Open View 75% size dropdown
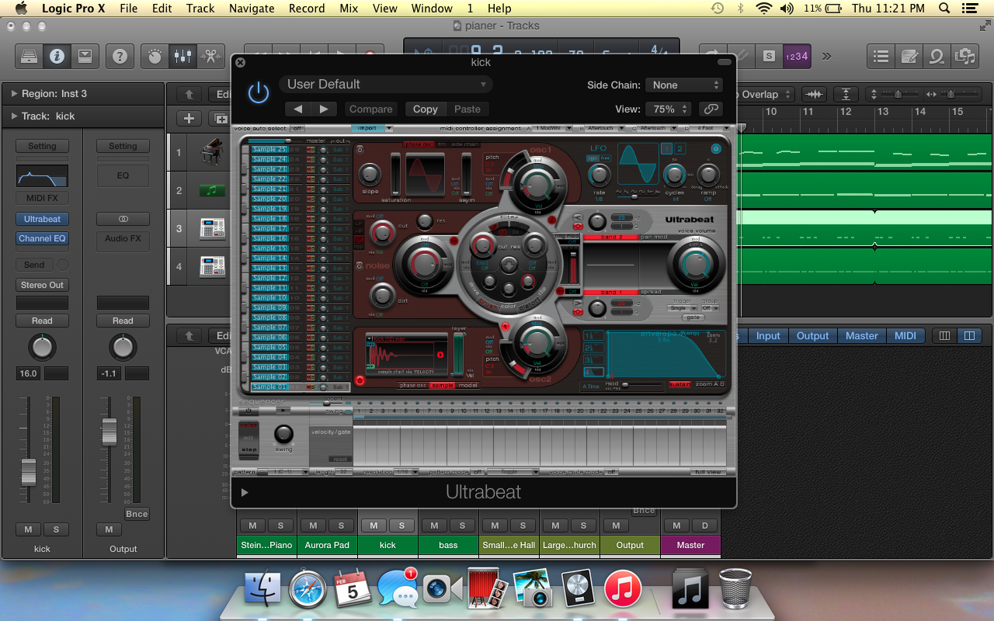 669,109
